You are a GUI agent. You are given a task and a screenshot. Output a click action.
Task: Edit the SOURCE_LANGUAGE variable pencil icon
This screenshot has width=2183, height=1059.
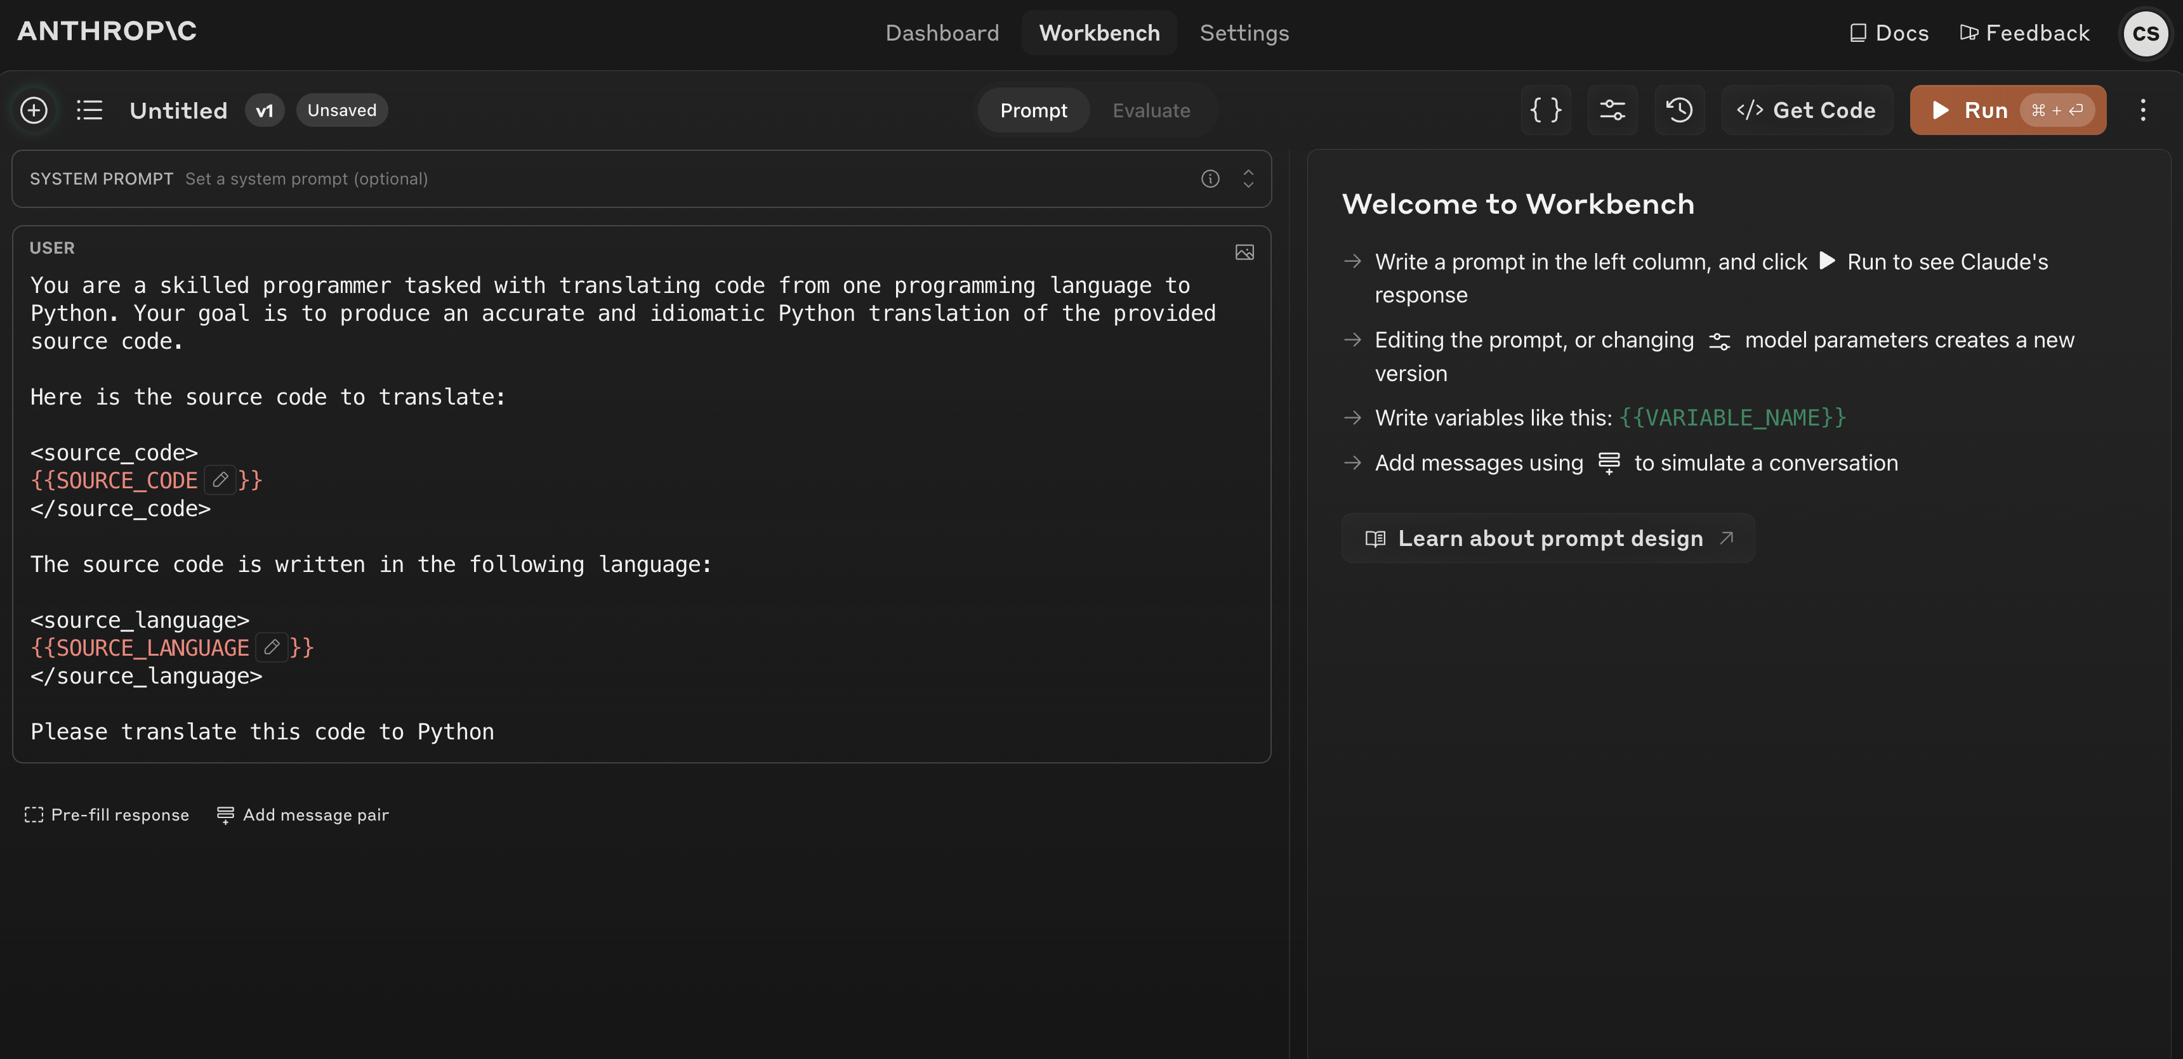272,647
